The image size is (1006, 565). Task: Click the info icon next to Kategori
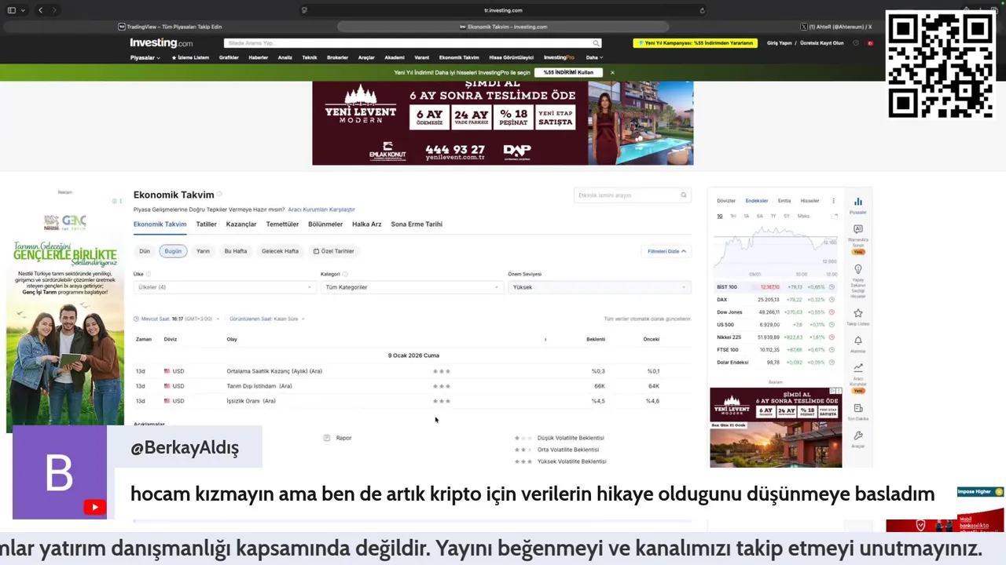[345, 274]
